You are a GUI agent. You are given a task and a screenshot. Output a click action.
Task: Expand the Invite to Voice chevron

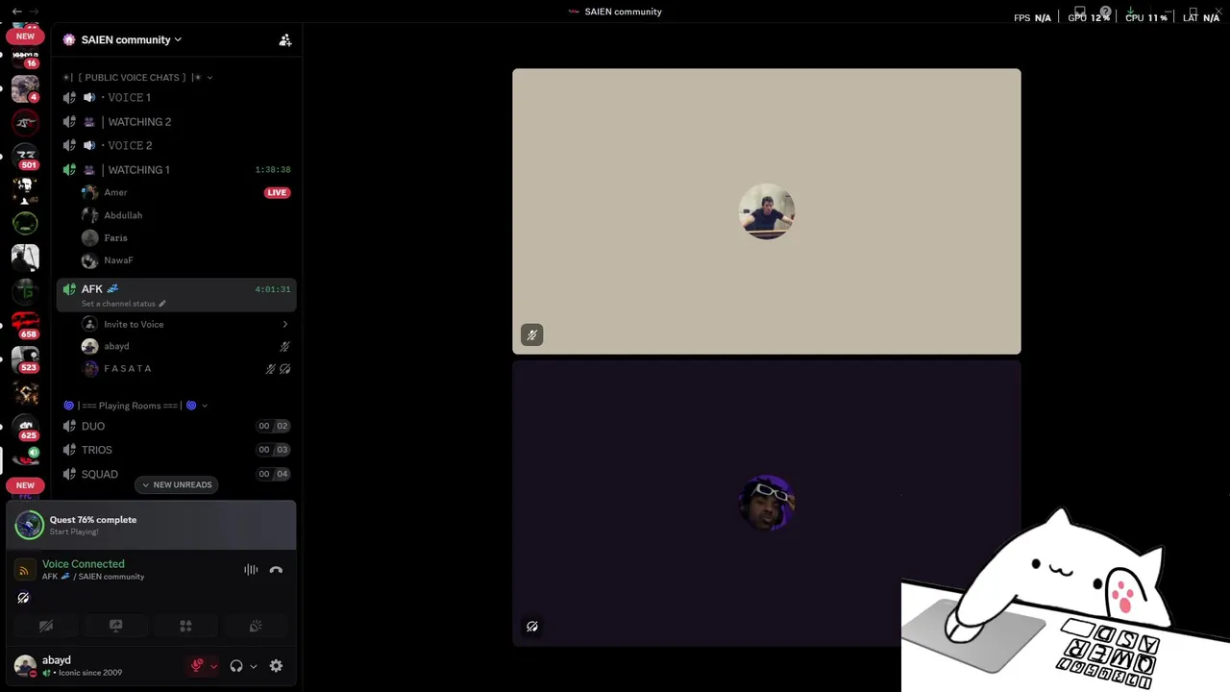(284, 324)
